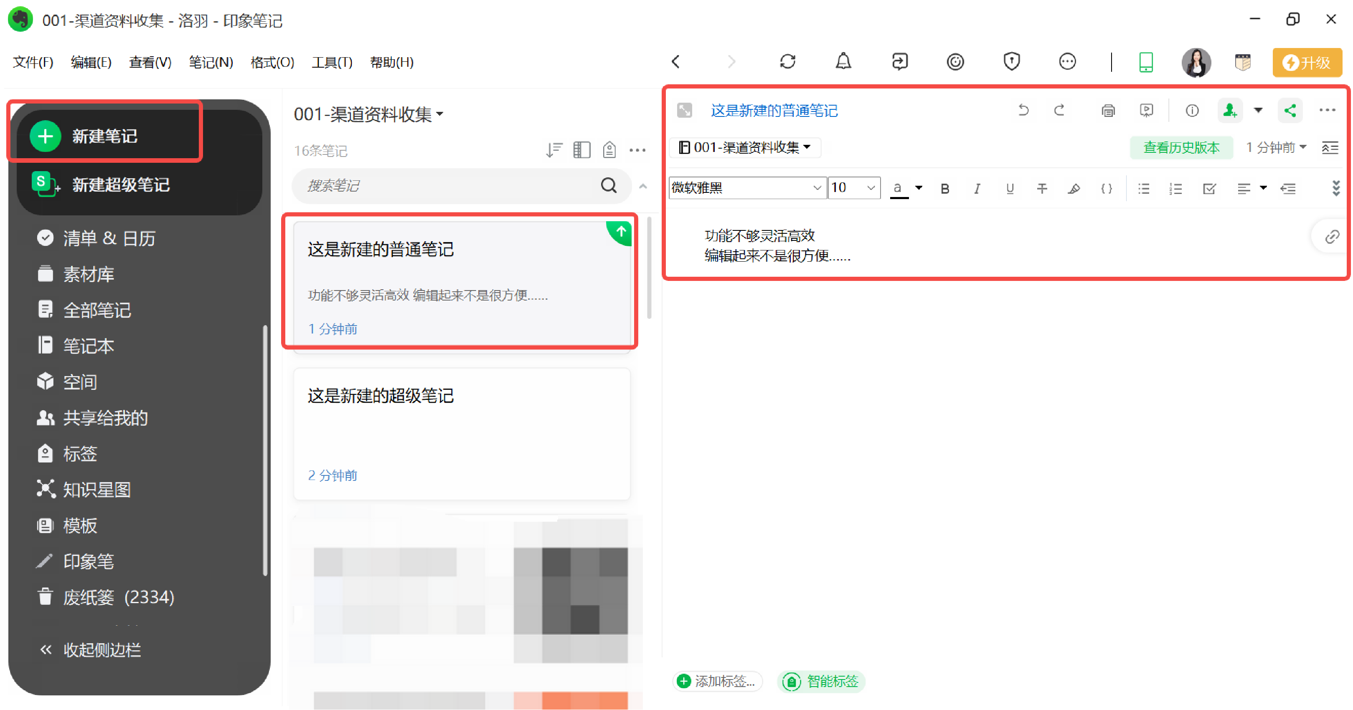Click the shield security icon
The height and width of the screenshot is (710, 1353).
[1011, 62]
